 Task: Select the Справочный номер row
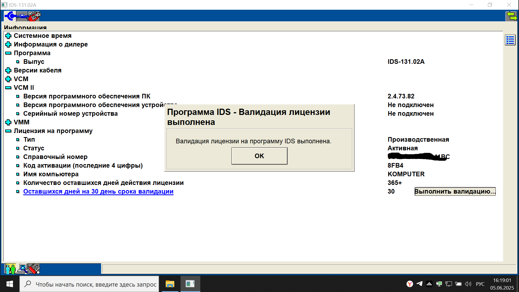pos(55,157)
